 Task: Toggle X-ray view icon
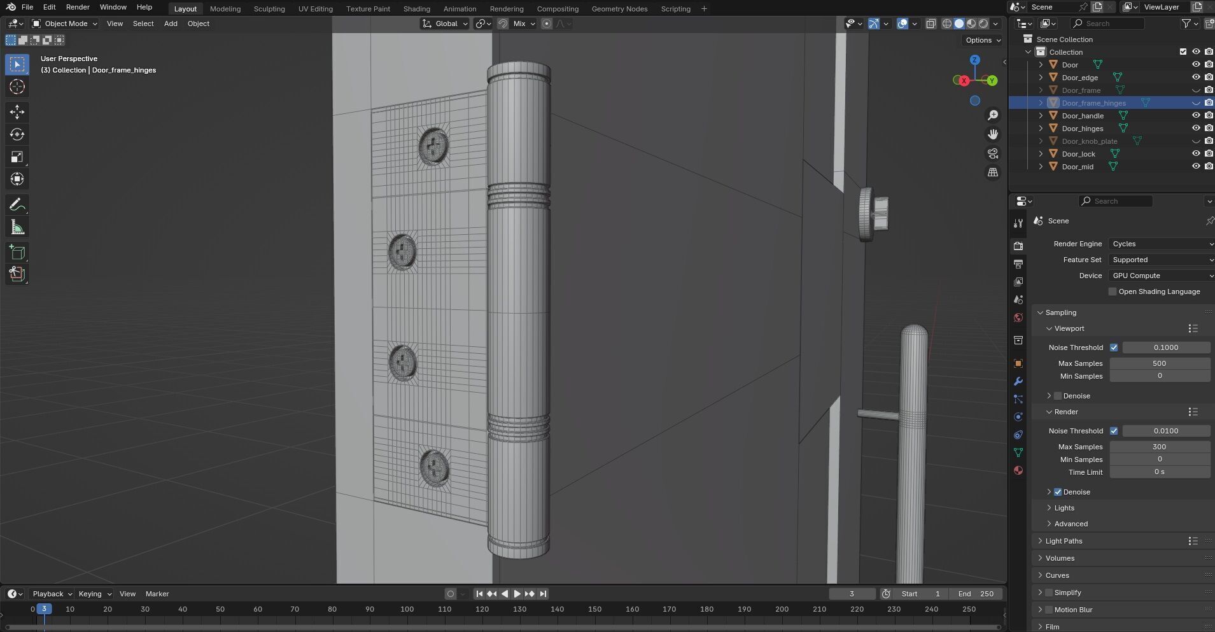pyautogui.click(x=931, y=24)
